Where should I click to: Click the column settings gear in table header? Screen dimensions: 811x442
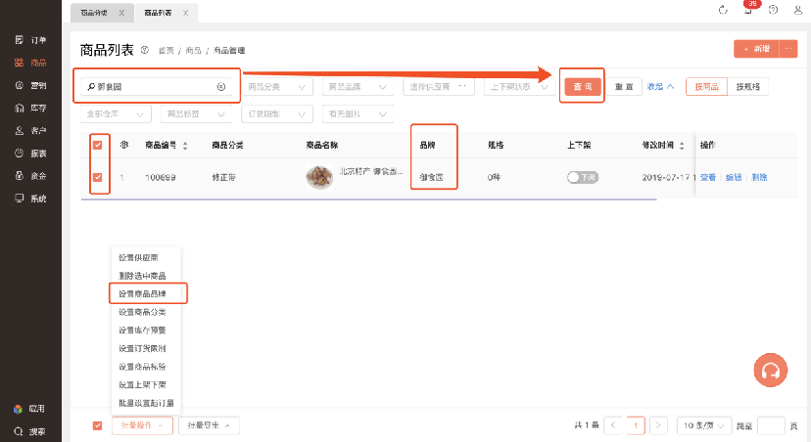coord(124,145)
